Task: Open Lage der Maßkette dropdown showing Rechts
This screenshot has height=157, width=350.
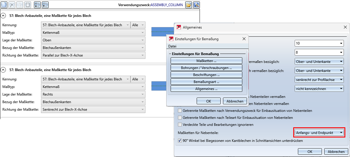Action: pyautogui.click(x=93, y=94)
